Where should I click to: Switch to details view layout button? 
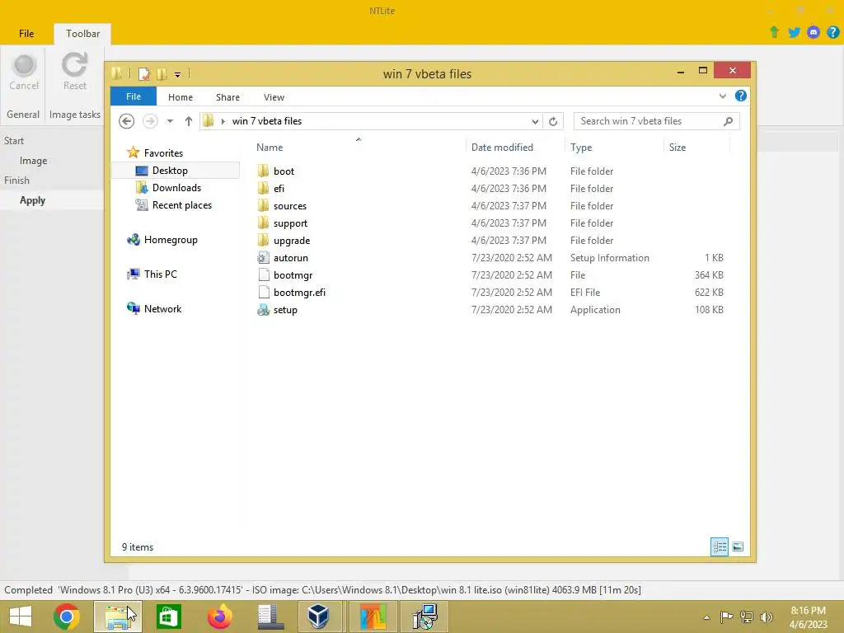point(720,547)
